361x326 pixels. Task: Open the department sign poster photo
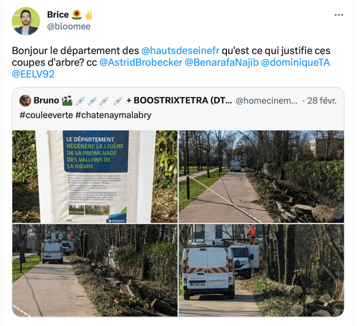[x=95, y=177]
